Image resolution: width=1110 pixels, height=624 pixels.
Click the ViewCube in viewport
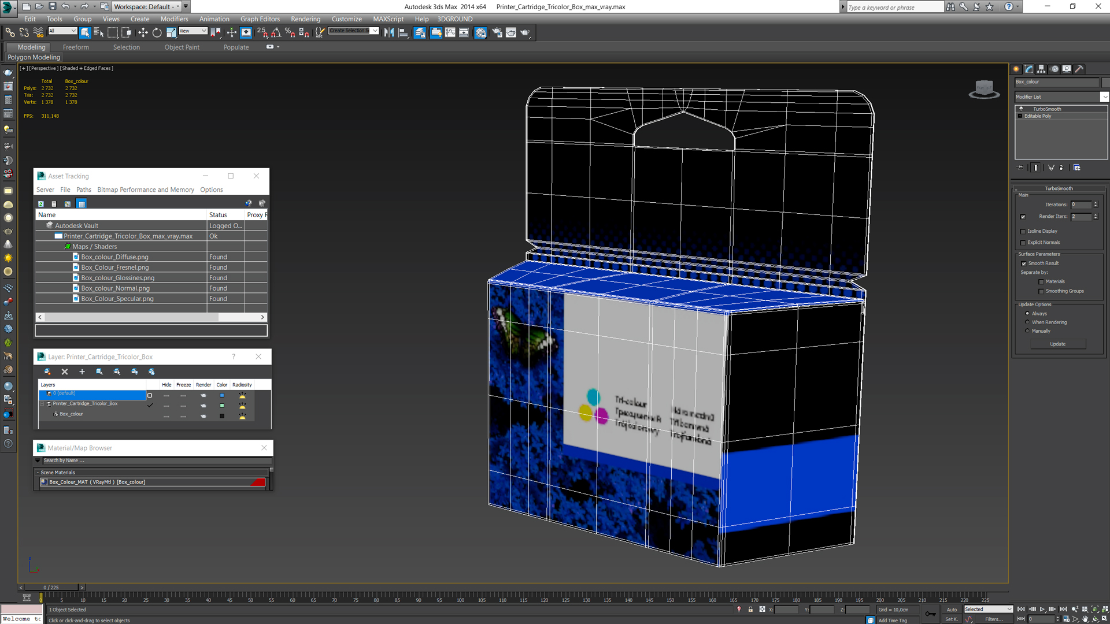tap(984, 90)
